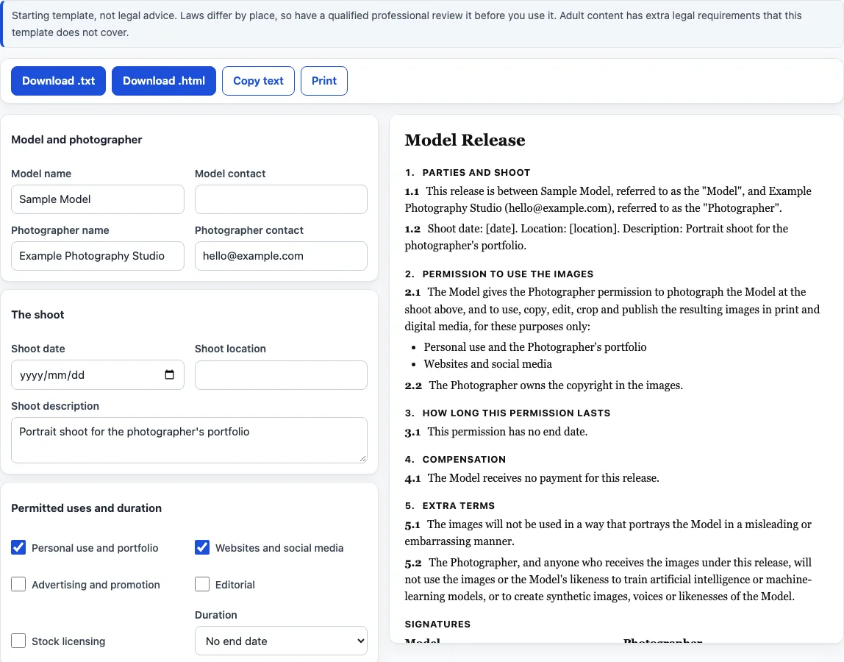Click the 'Compensation' section heading
This screenshot has height=662, width=844.
point(455,459)
